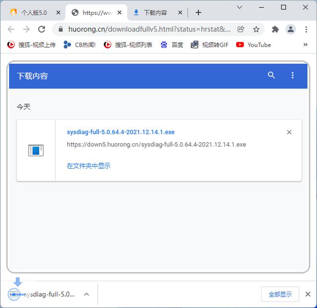Reload the page with refresh icon
The image size is (317, 308).
point(42,29)
